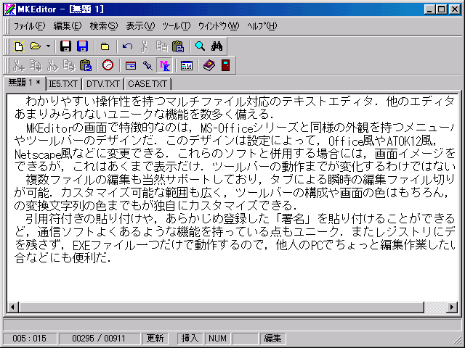Click the 編集 status bar indicator
Image resolution: width=465 pixels, height=348 pixels.
(273, 339)
